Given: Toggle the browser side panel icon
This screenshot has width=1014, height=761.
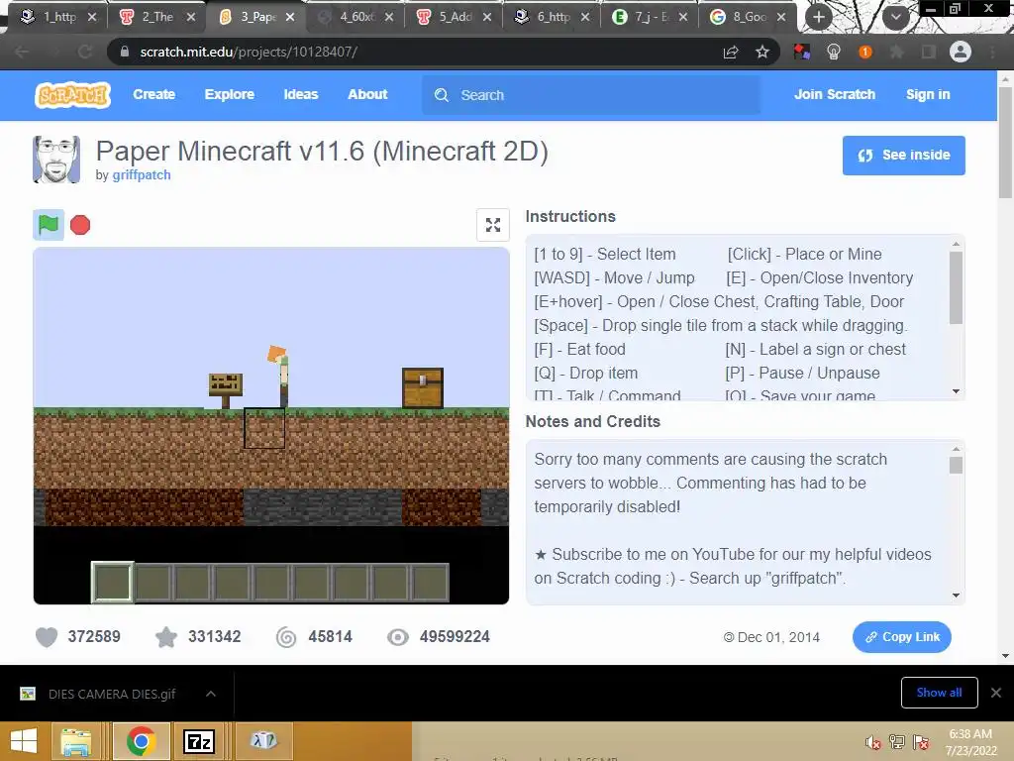Looking at the screenshot, I should click(929, 52).
